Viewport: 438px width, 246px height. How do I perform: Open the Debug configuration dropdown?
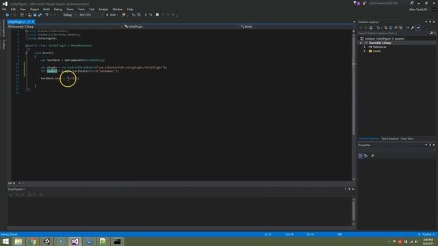pos(69,15)
